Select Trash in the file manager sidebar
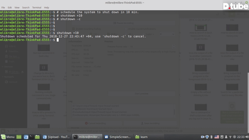Viewport: 249px width, 140px height. tap(11, 61)
